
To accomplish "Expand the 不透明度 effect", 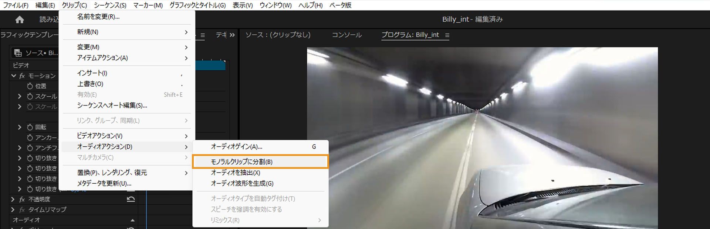I will click(x=13, y=199).
